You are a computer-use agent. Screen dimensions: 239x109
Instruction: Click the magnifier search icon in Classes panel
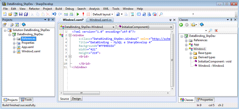pos(210,30)
